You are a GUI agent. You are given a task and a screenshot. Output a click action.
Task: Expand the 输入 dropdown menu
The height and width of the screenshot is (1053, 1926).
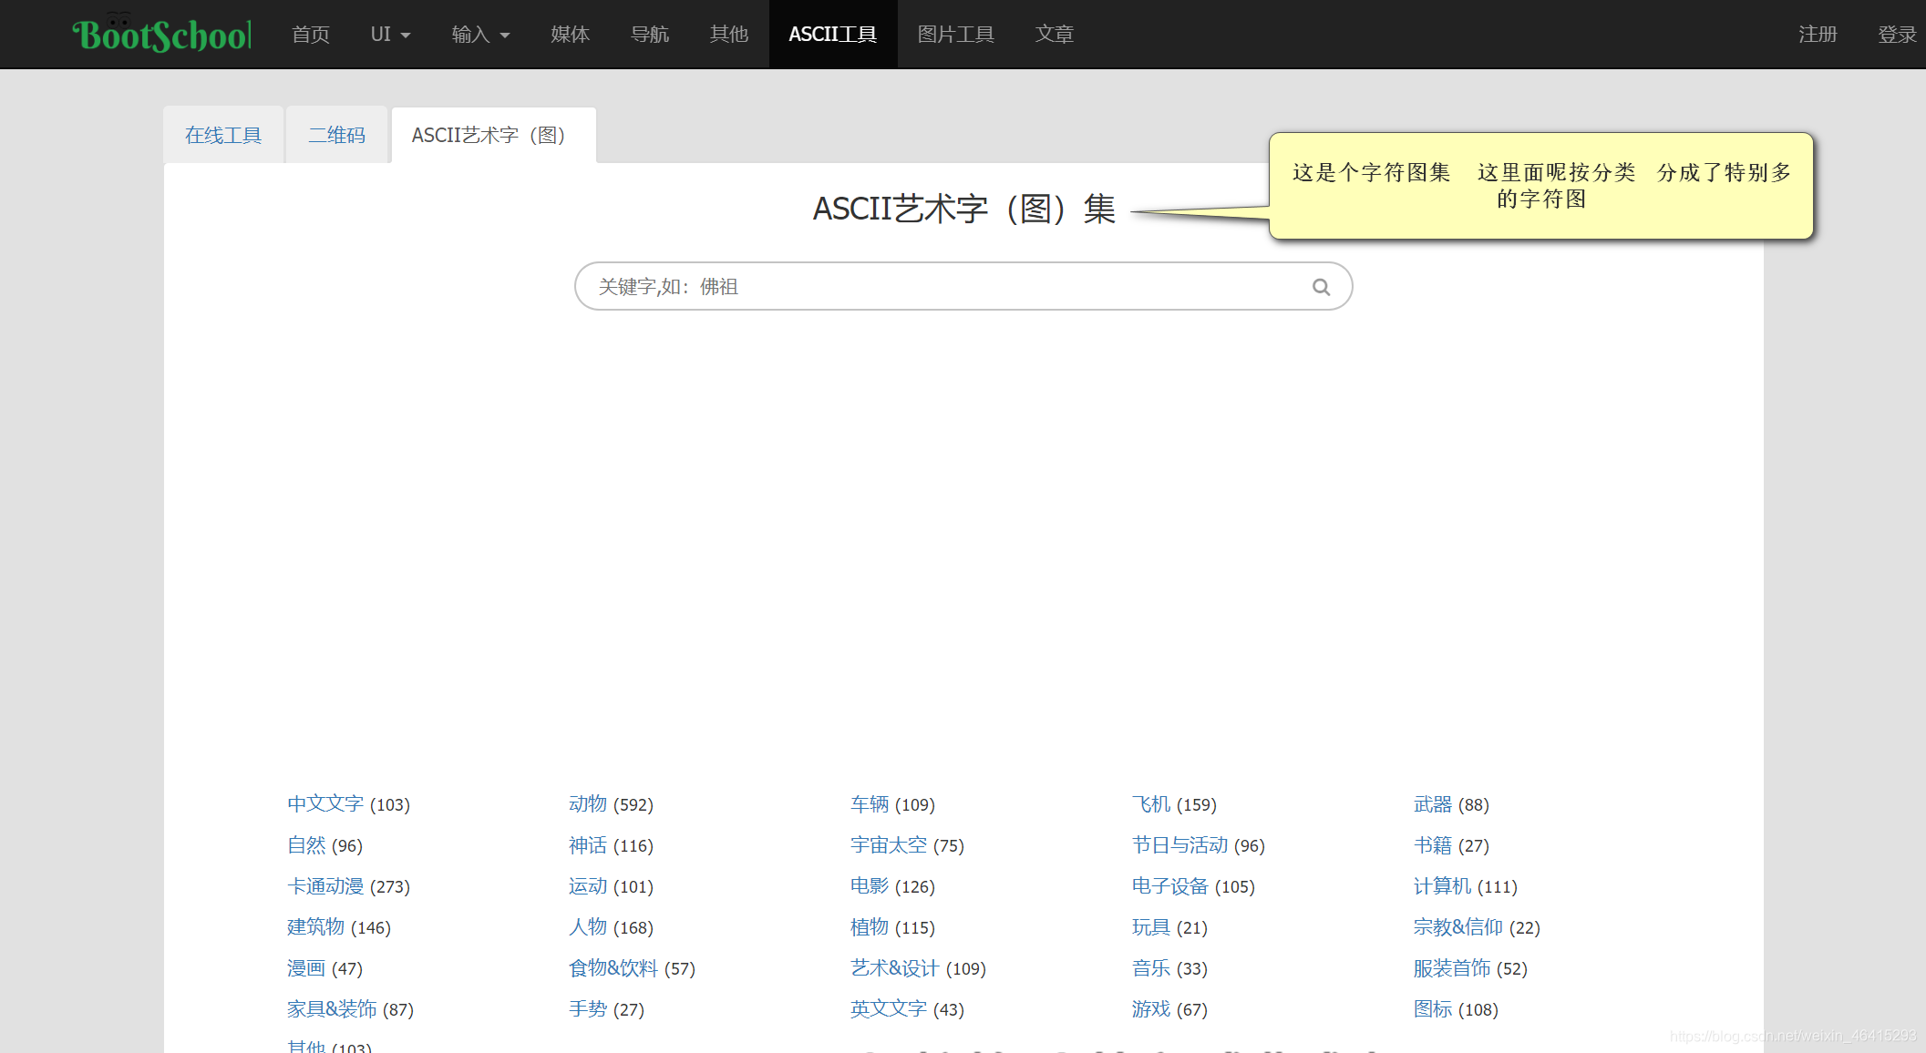tap(480, 34)
